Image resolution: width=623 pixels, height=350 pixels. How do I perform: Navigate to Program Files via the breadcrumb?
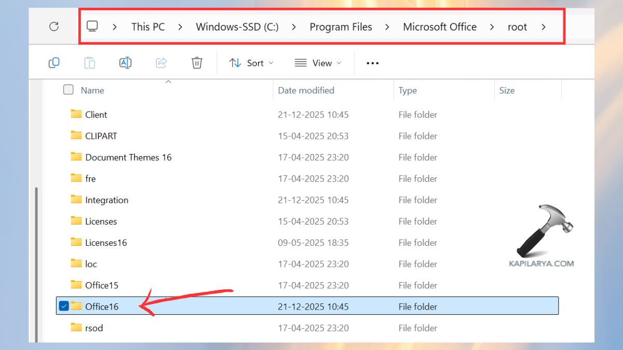pyautogui.click(x=341, y=26)
